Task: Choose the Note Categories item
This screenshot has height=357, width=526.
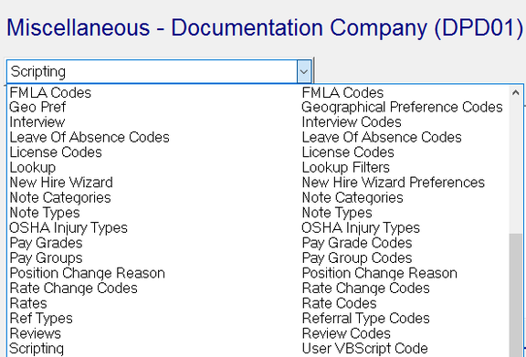Action: [x=258, y=198]
